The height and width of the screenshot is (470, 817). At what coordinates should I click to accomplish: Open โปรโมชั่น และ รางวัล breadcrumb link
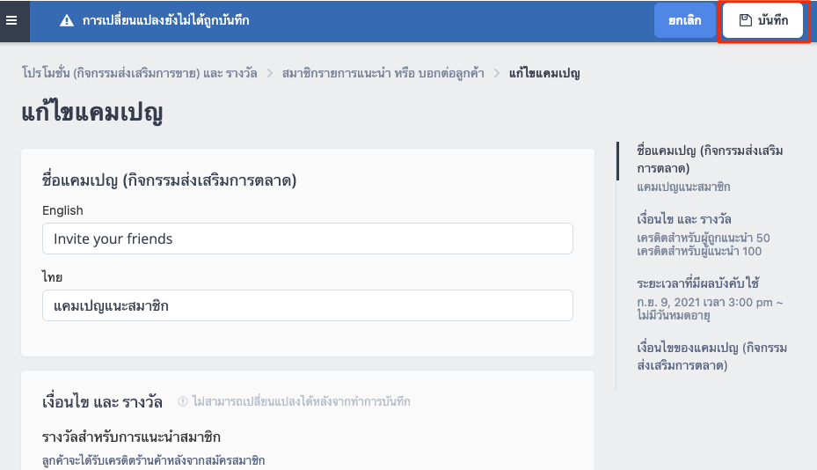click(x=140, y=73)
